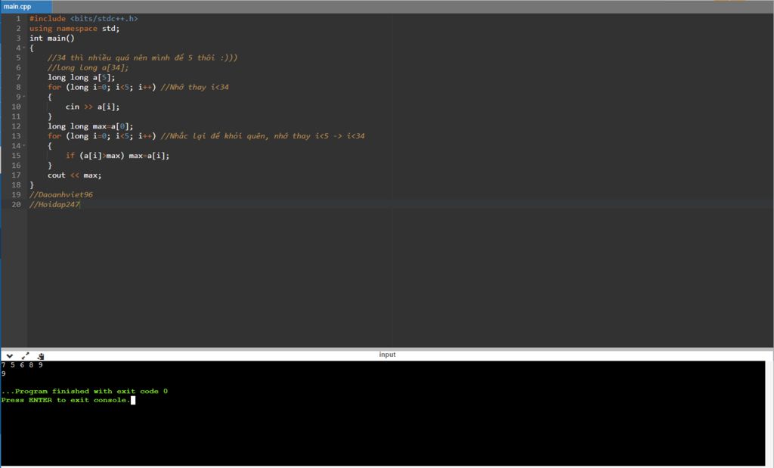
Task: Click the "using namespace std;" line
Action: click(75, 29)
